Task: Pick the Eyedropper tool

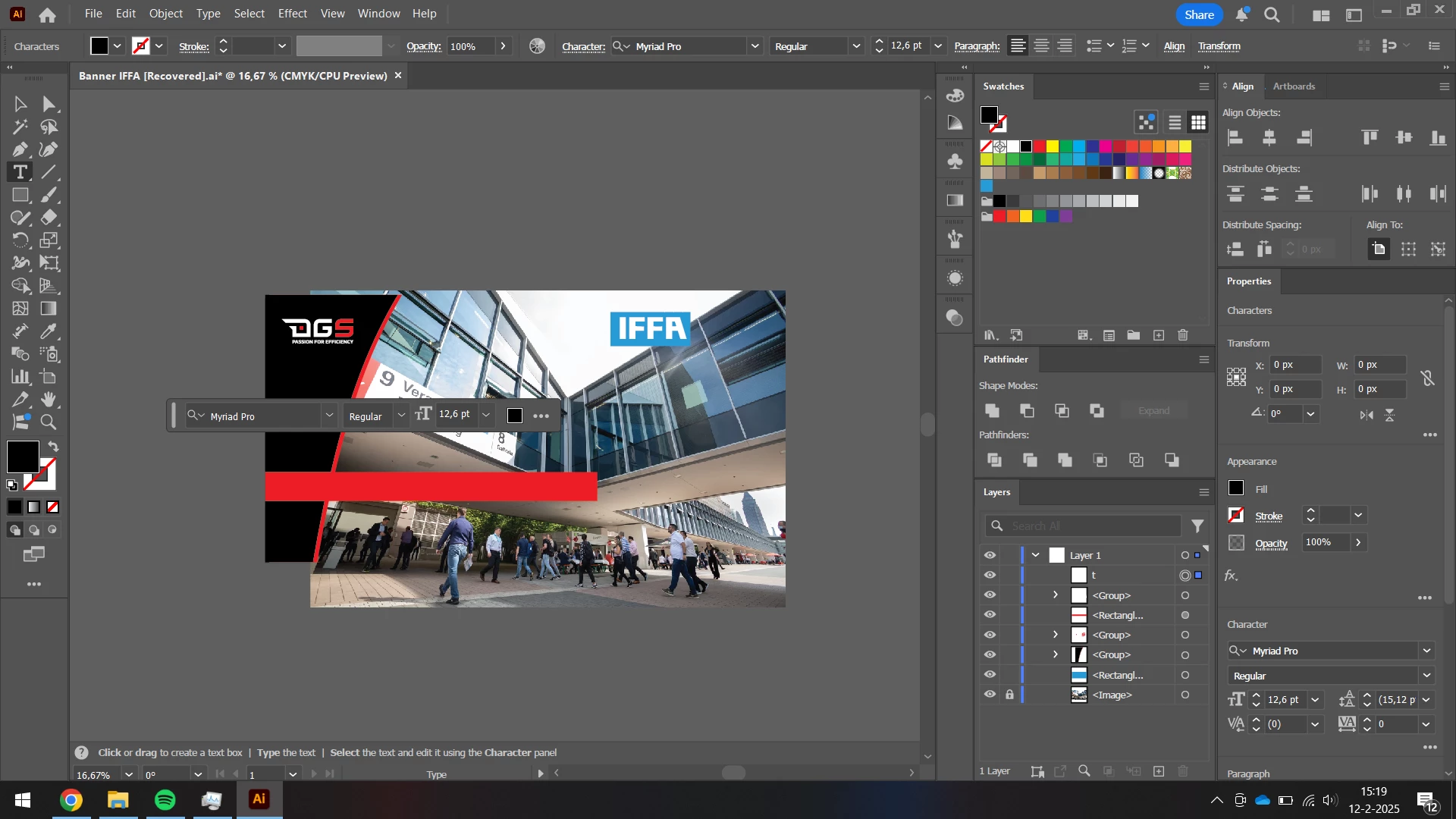Action: [49, 331]
